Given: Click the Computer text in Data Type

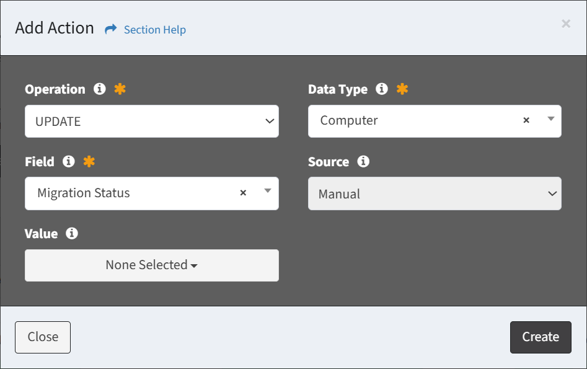Looking at the screenshot, I should tap(349, 121).
